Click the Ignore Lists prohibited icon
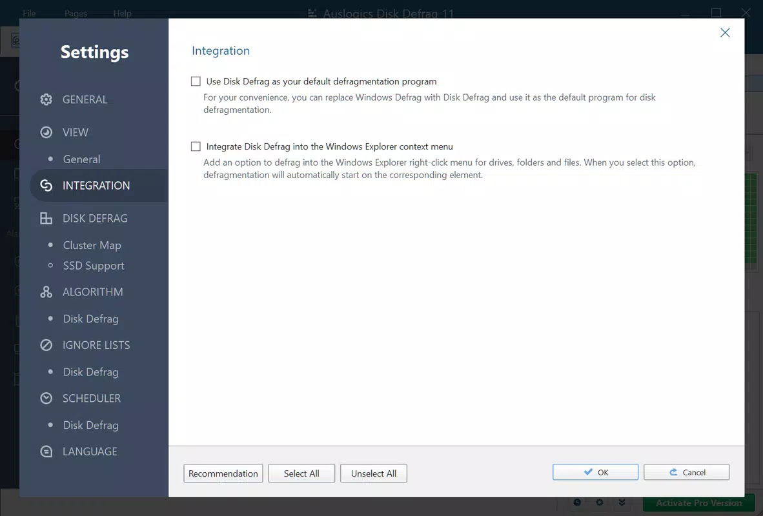Viewport: 763px width, 516px height. 46,345
